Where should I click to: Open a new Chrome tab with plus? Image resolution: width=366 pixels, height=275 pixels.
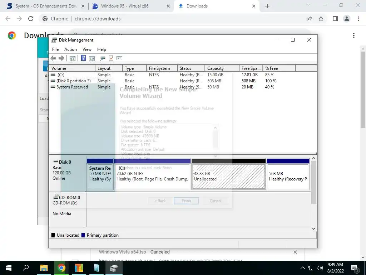click(x=267, y=6)
